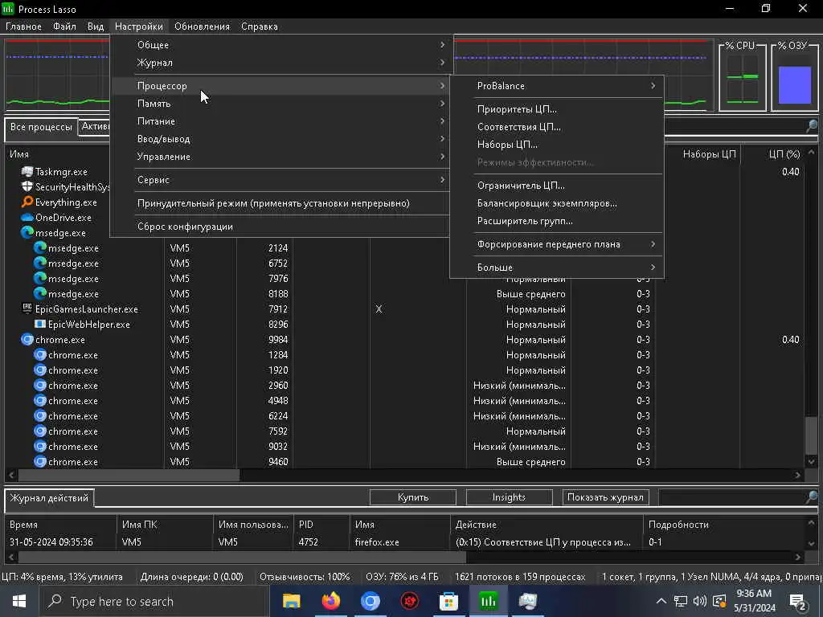Open Chromium browser from the taskbar
Viewport: 823px width, 617px height.
(370, 601)
